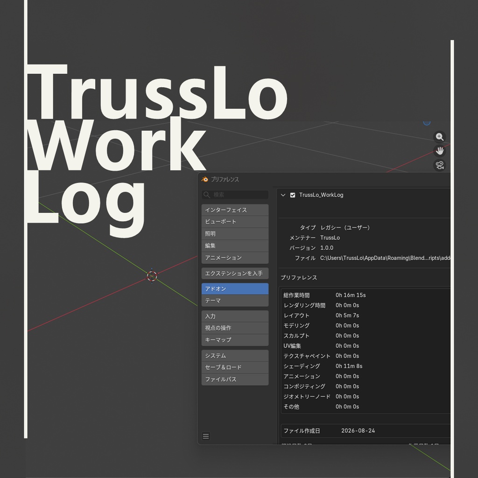This screenshot has height=478, width=478.
Task: Click the メンテナー value TrussLo
Action: point(330,238)
